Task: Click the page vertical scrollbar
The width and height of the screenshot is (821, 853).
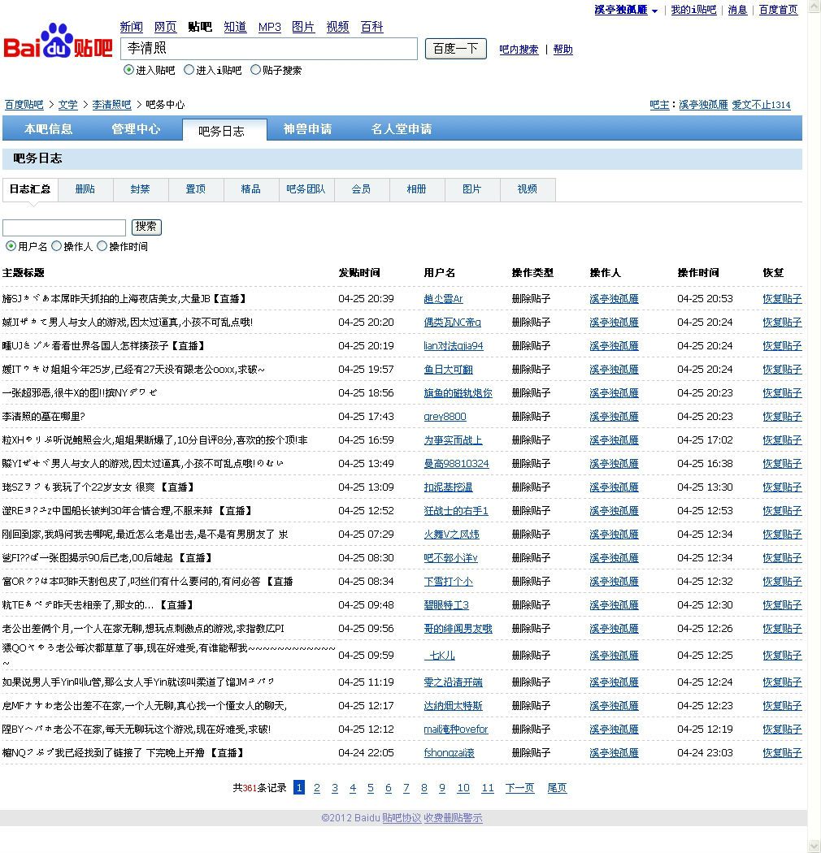Action: coord(814,426)
